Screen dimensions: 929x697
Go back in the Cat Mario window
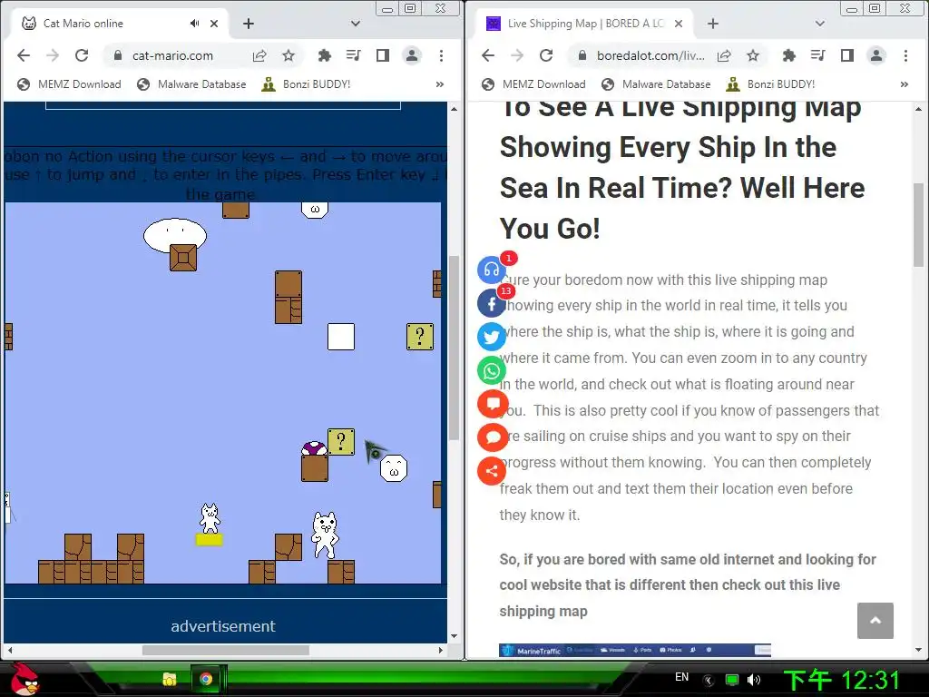[23, 55]
